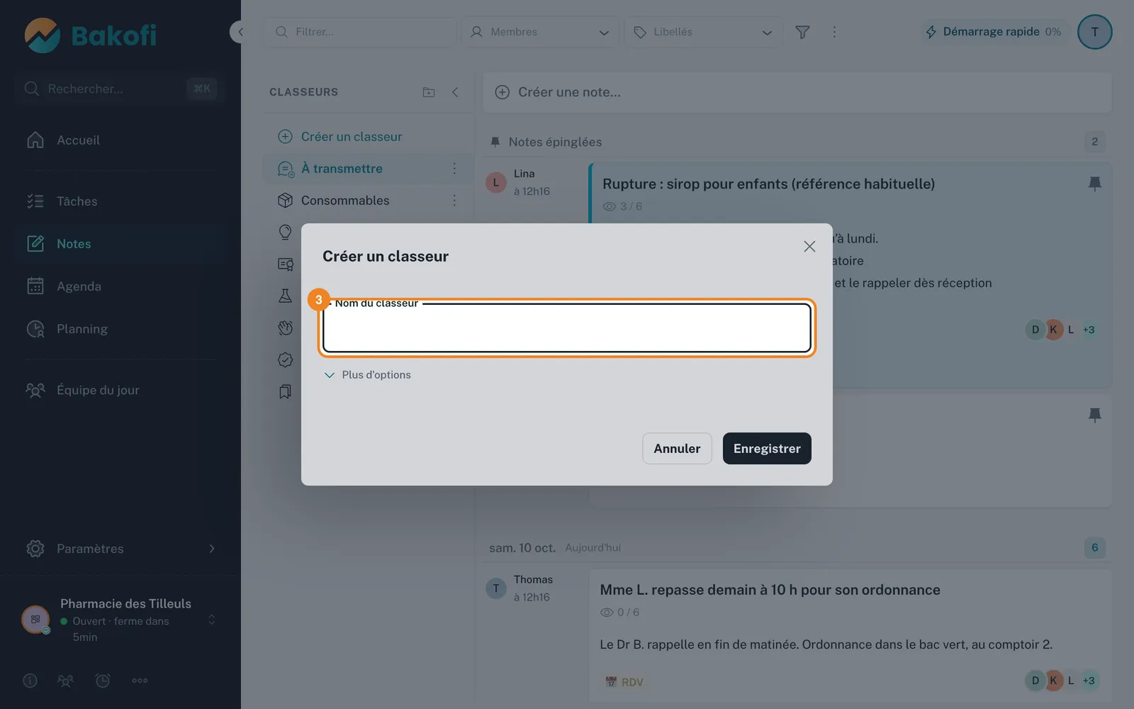Cancel with the Annuler button
This screenshot has height=709, width=1134.
[677, 449]
